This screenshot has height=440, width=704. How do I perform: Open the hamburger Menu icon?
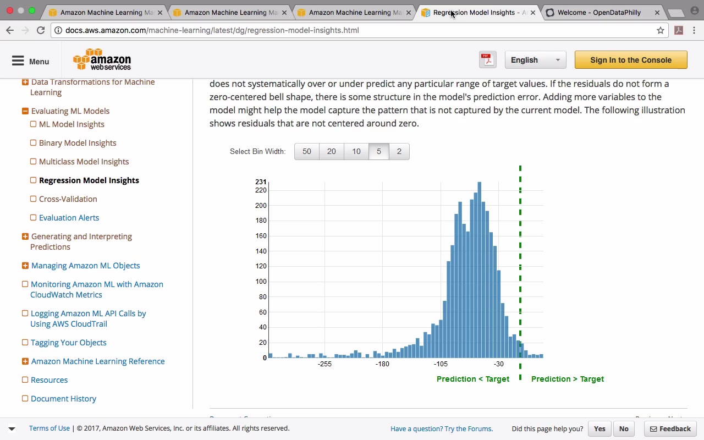click(x=18, y=61)
